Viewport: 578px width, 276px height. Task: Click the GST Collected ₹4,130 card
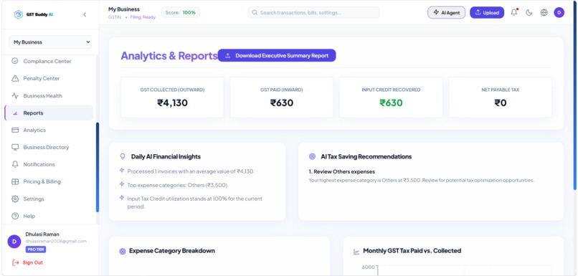172,97
